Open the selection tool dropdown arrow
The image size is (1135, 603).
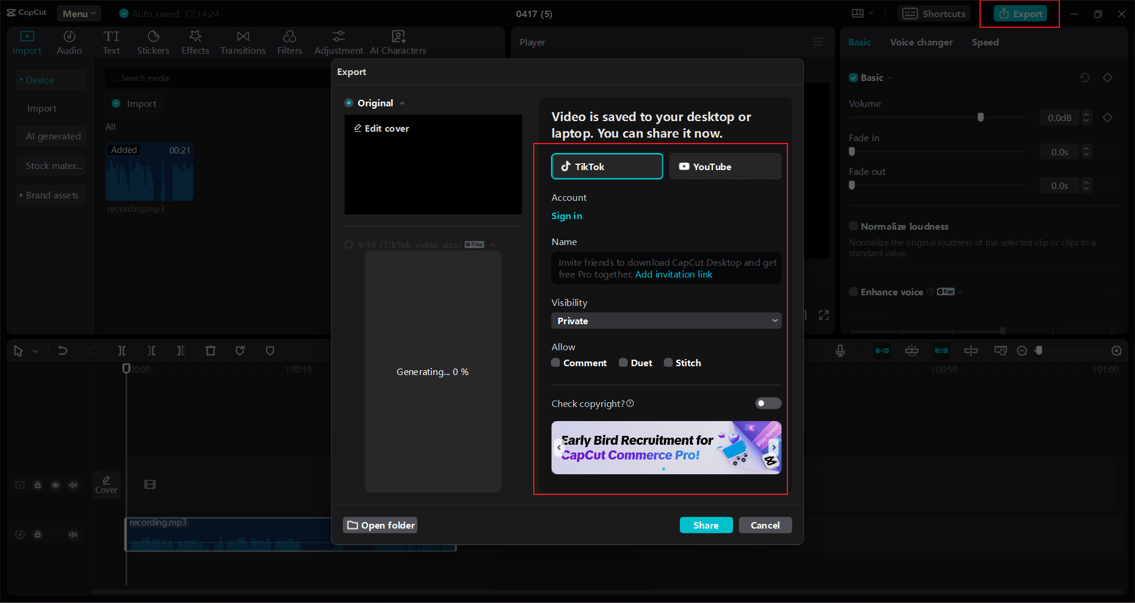coord(35,351)
